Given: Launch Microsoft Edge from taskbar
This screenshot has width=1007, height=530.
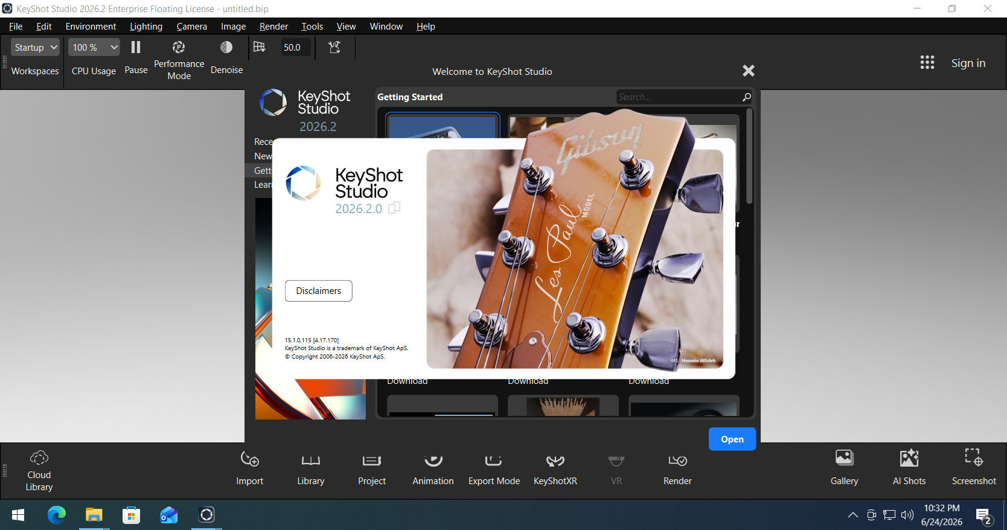Looking at the screenshot, I should coord(57,515).
